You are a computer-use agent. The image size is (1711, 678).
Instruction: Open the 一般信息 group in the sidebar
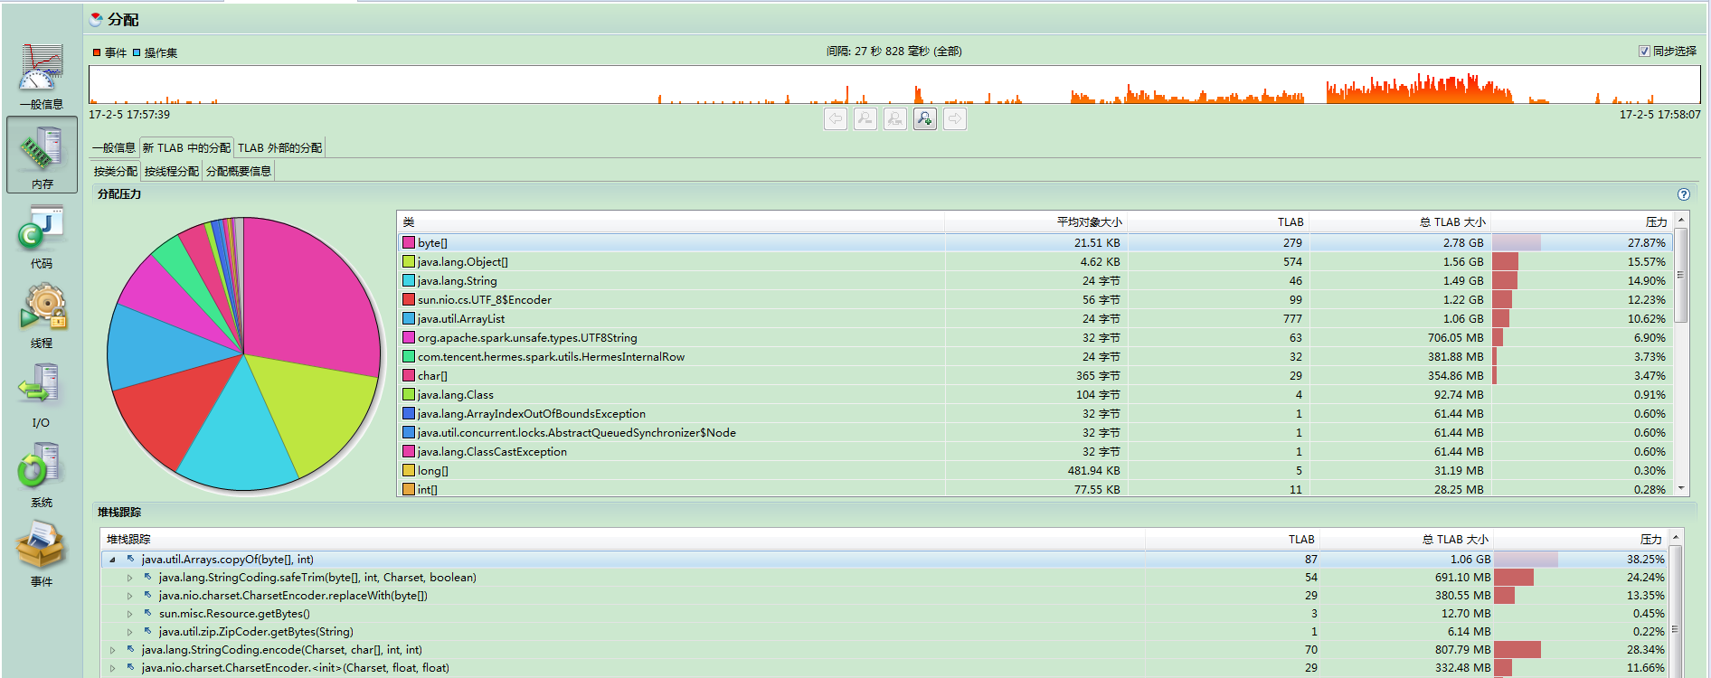coord(42,76)
